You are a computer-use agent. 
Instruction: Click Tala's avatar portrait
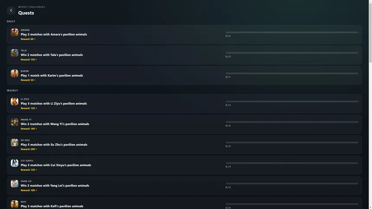click(14, 53)
